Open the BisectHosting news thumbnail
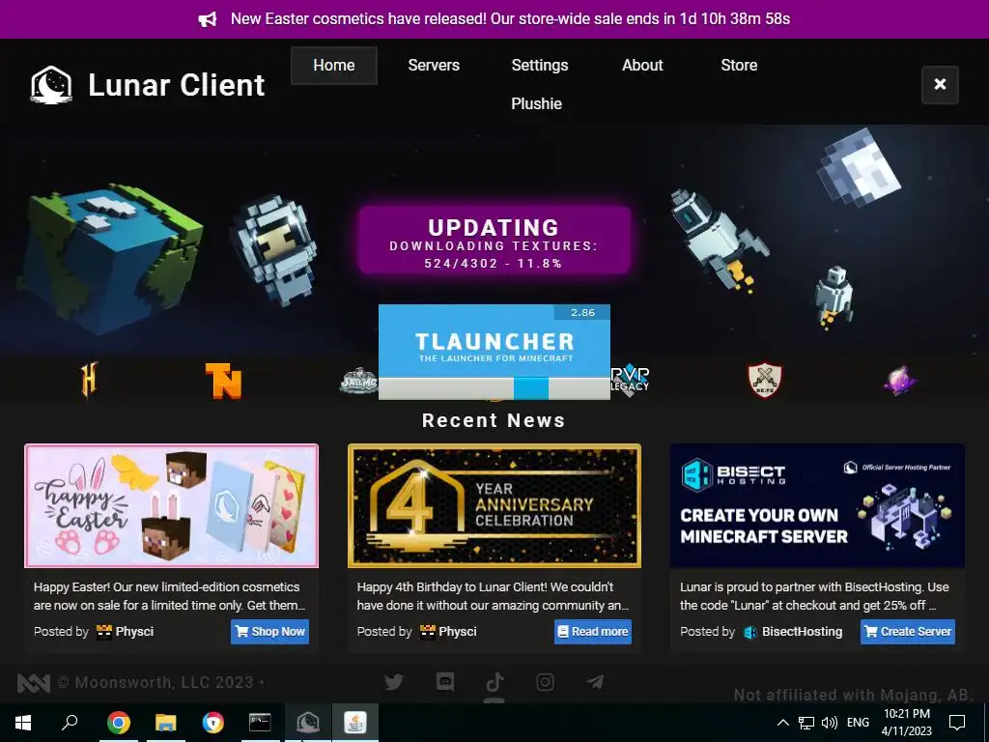The image size is (989, 742). click(x=817, y=505)
